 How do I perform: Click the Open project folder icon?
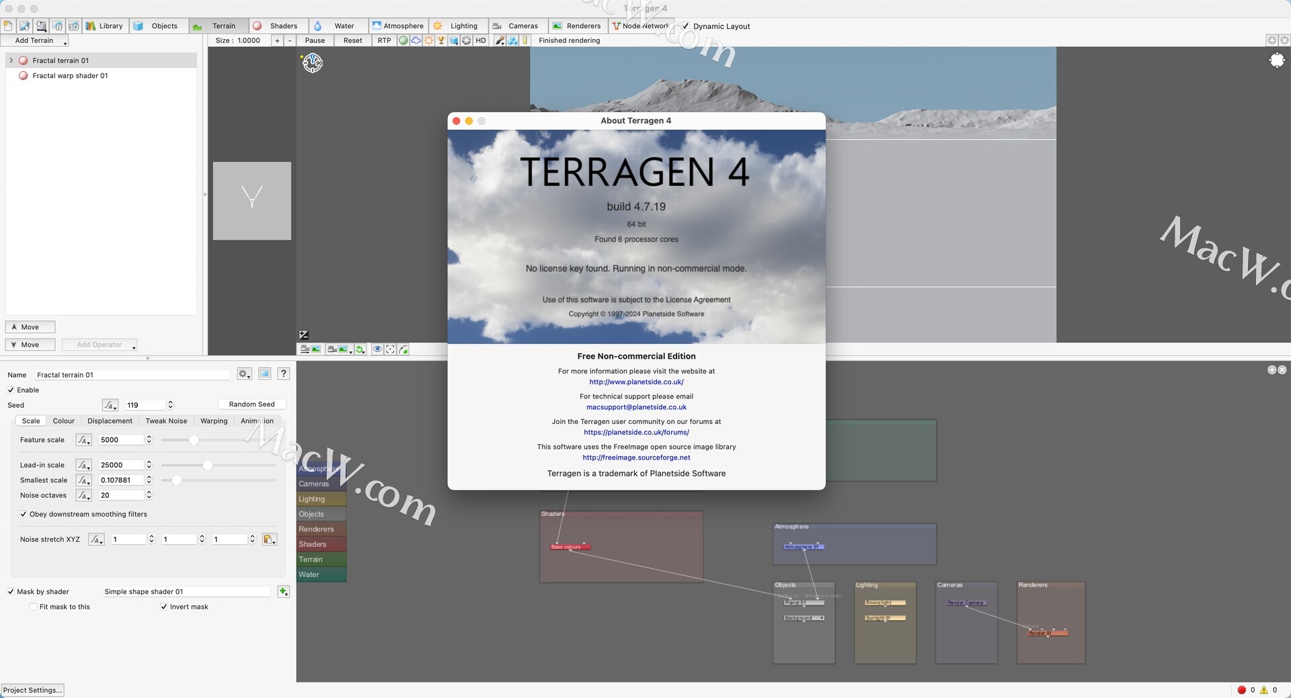tap(24, 26)
